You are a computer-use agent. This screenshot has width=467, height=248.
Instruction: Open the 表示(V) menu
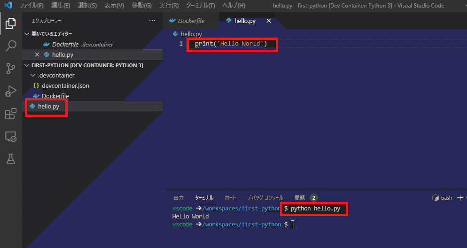[x=114, y=5]
